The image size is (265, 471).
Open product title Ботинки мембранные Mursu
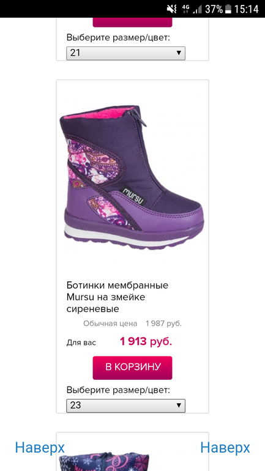tap(118, 297)
